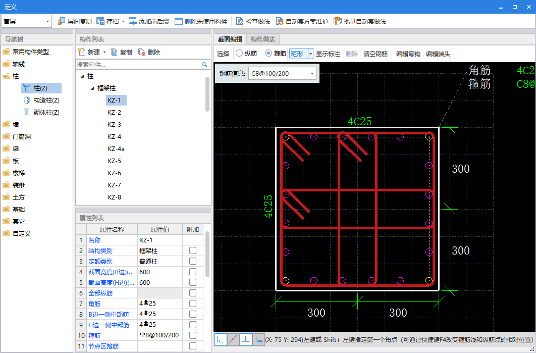
Task: Open the 梁 folder icon
Action: pos(6,149)
